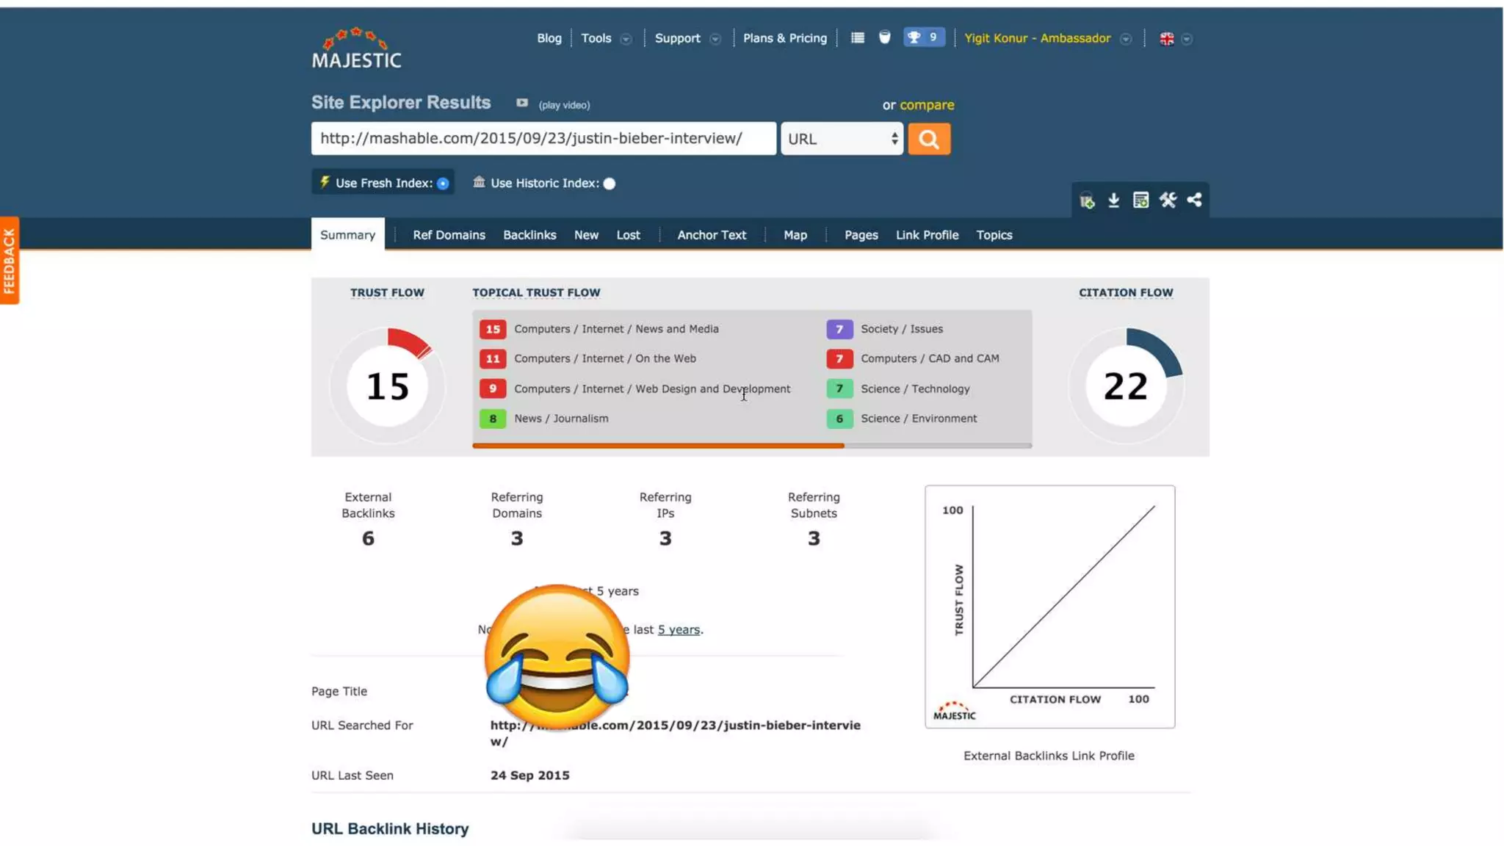Click the download arrow icon
The height and width of the screenshot is (846, 1504).
pos(1113,200)
